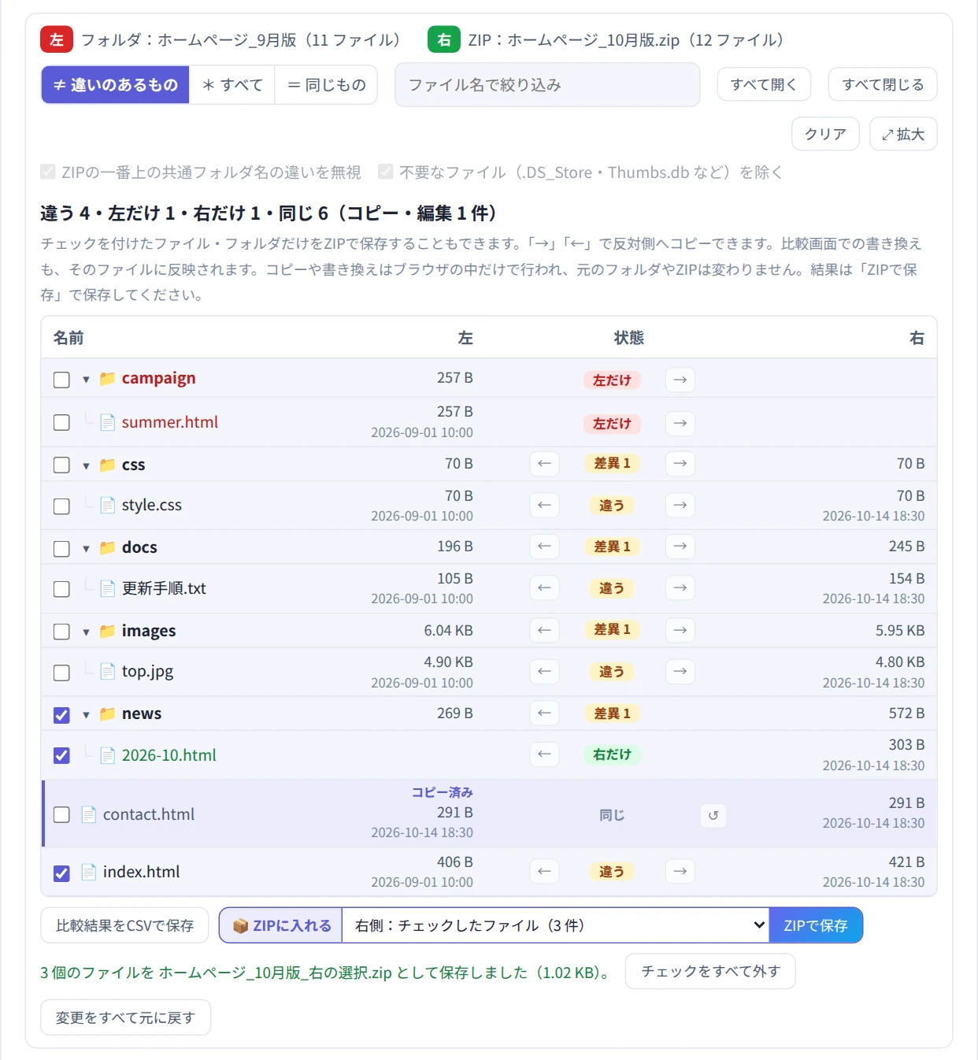Viewport: 978px width, 1060px height.
Task: Copy css folder to the right
Action: click(x=680, y=463)
